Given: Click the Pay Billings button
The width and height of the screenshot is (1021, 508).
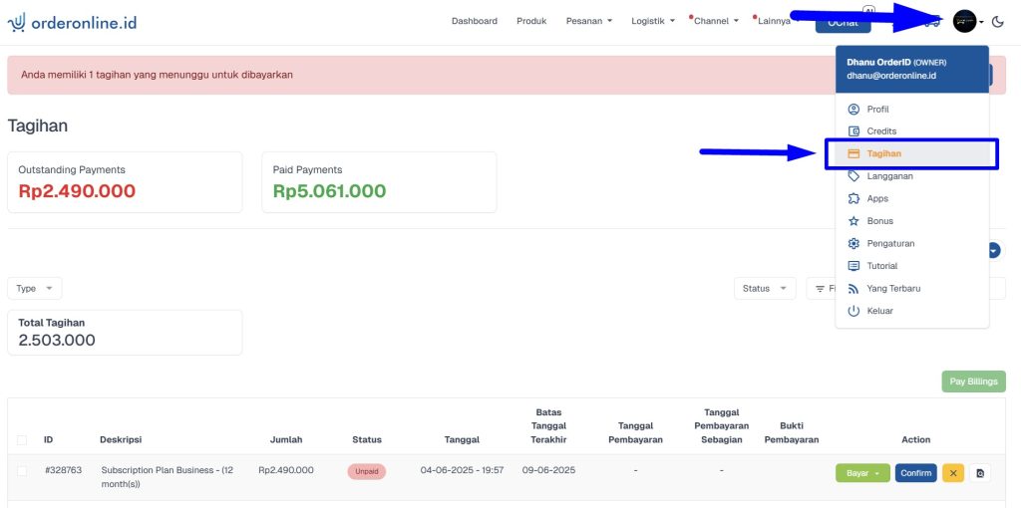Looking at the screenshot, I should point(973,381).
